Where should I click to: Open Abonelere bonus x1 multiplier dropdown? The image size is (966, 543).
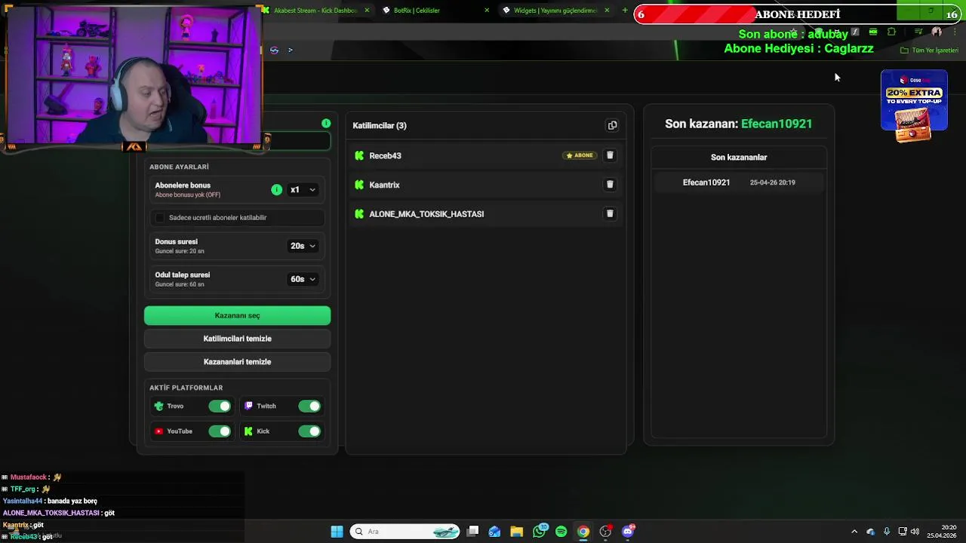click(x=303, y=190)
